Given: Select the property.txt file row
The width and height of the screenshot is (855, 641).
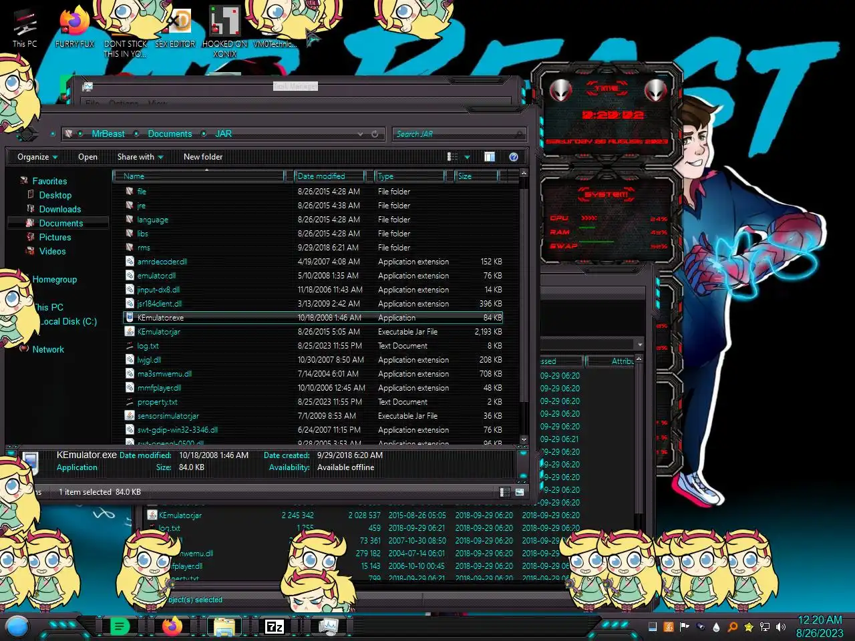Looking at the screenshot, I should pos(313,402).
